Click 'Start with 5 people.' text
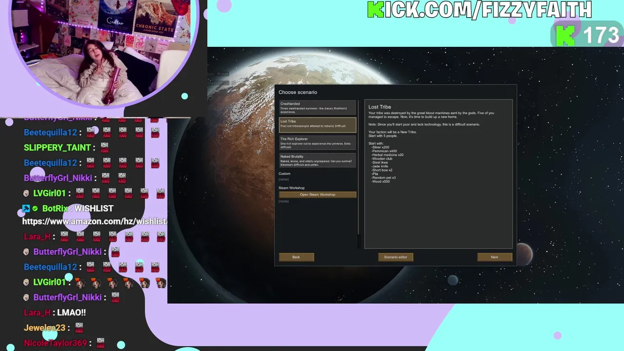The height and width of the screenshot is (351, 624). coord(383,136)
